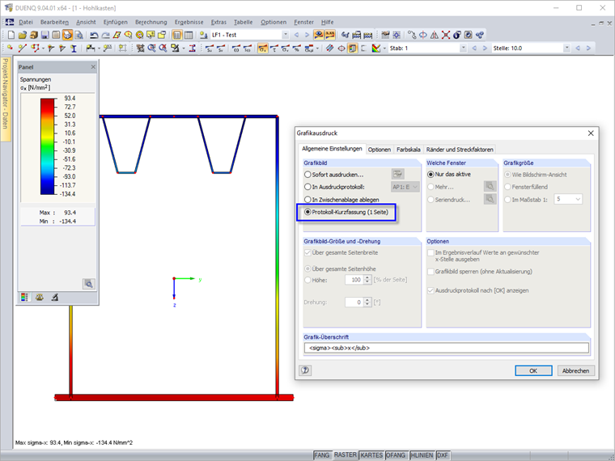Go to next Stab with right arrow

click(x=485, y=49)
